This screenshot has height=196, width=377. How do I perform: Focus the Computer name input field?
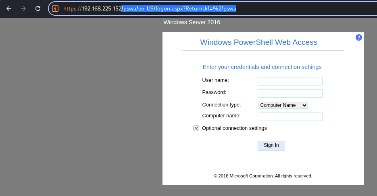290,117
